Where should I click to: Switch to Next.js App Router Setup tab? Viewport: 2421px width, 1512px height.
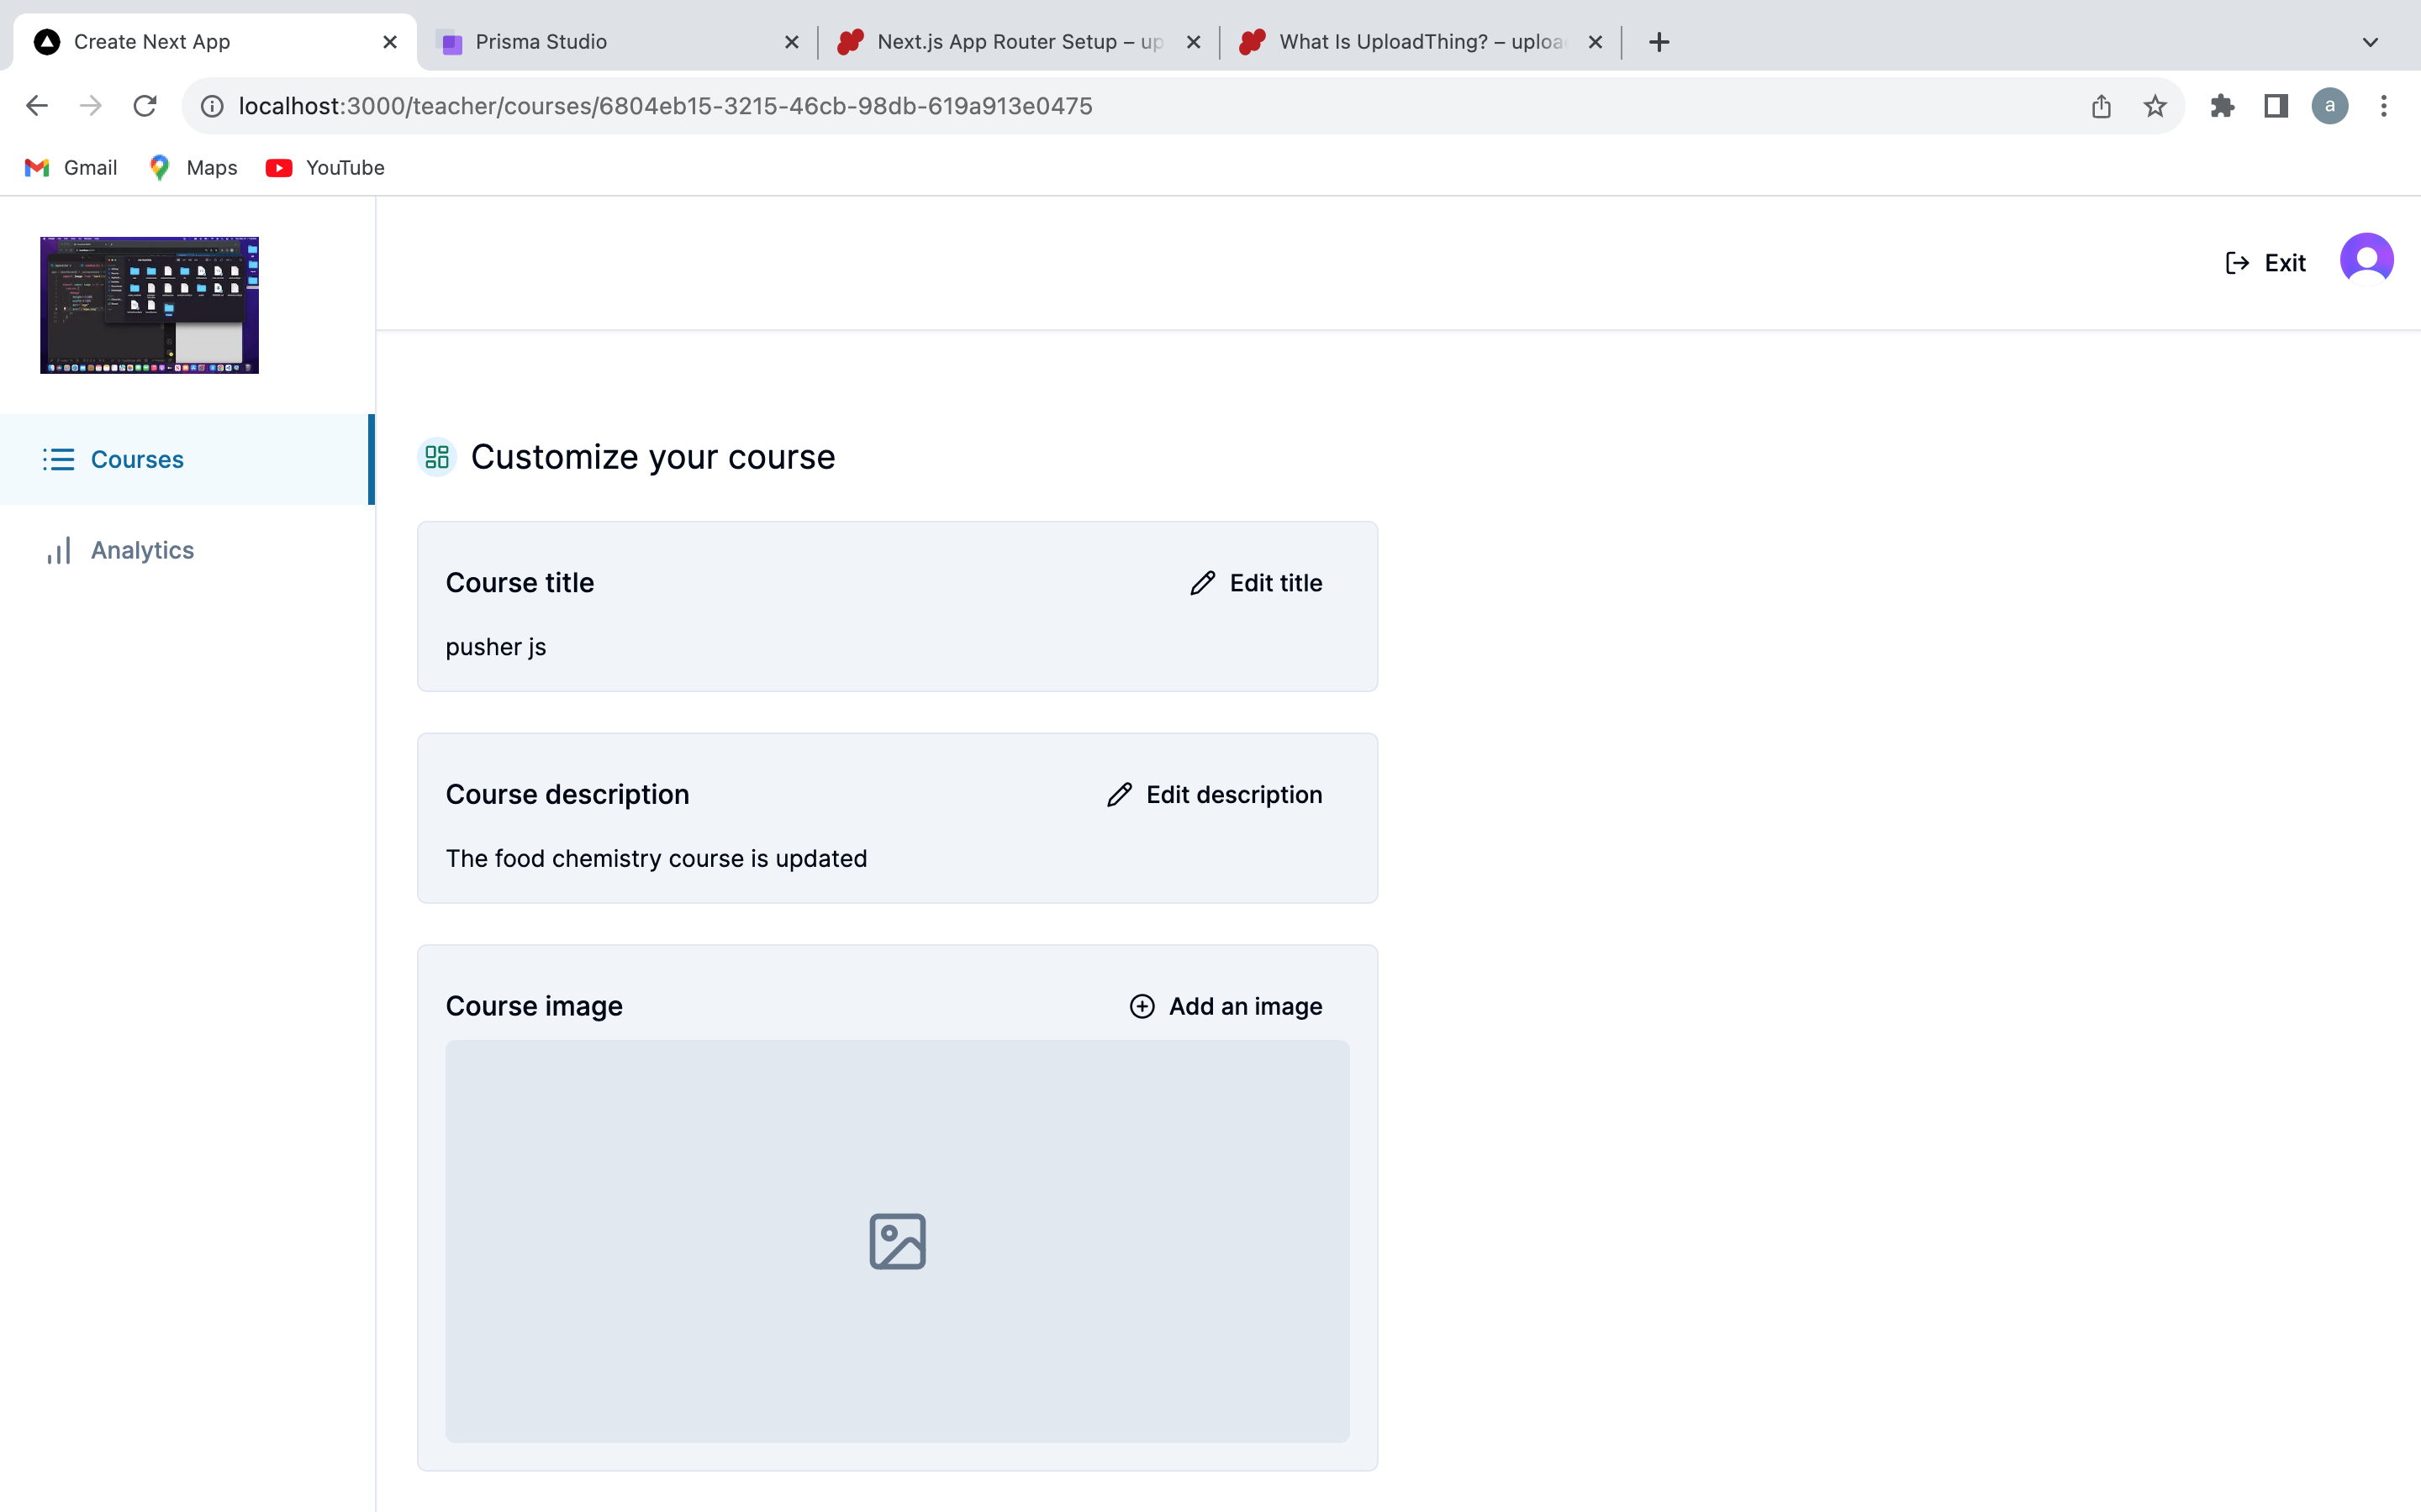pyautogui.click(x=1019, y=42)
